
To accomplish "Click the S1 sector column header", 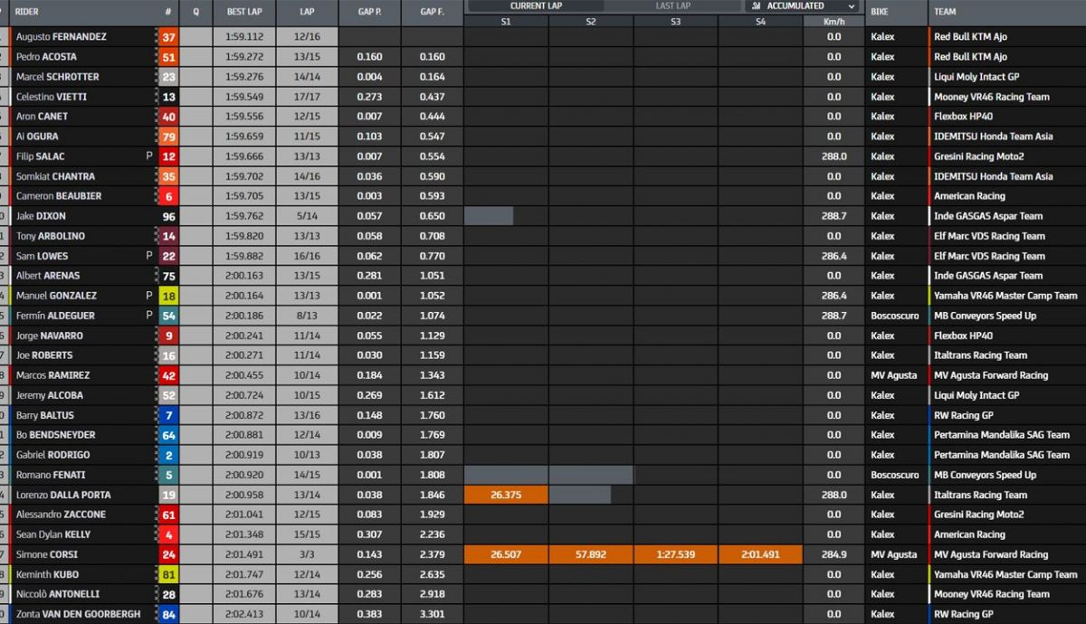I will pyautogui.click(x=505, y=20).
